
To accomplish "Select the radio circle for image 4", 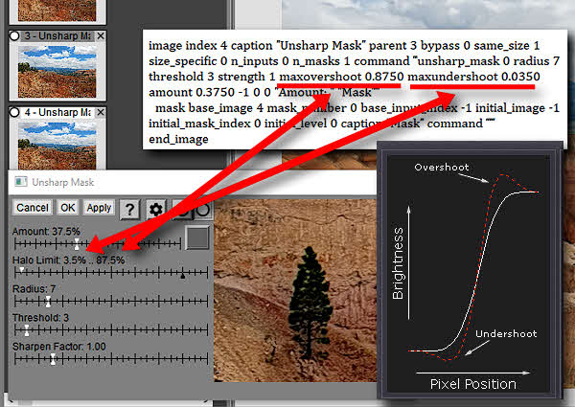I will (x=14, y=113).
